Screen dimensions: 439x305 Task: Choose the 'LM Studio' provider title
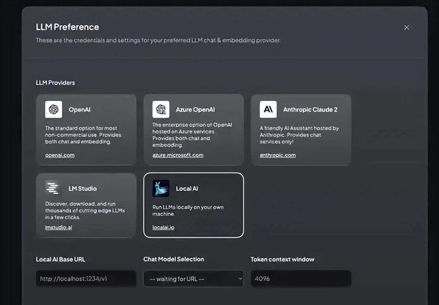click(83, 189)
